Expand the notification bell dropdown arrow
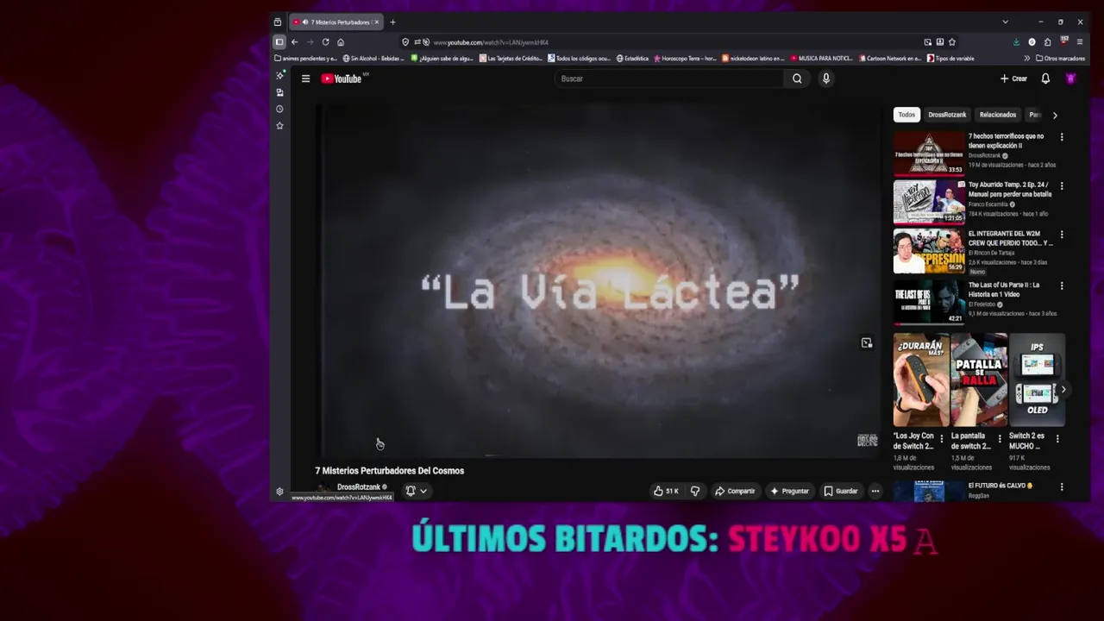The height and width of the screenshot is (621, 1104). 423,491
